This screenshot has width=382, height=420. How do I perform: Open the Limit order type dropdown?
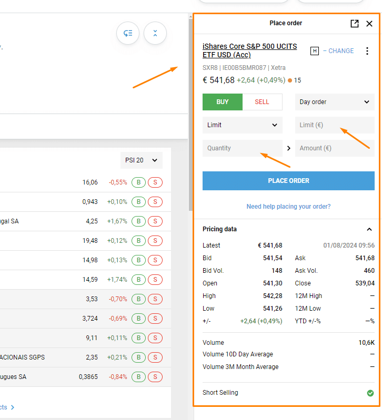click(x=243, y=125)
